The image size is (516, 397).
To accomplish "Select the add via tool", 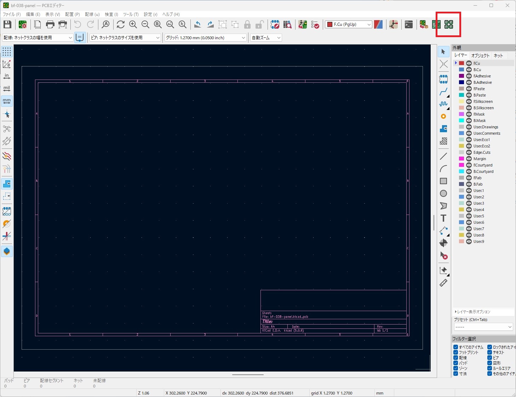I will (443, 116).
